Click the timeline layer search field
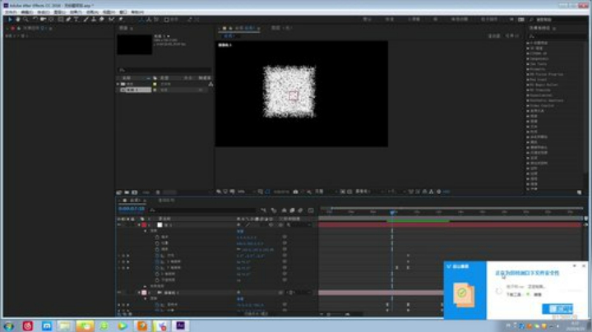 click(204, 210)
